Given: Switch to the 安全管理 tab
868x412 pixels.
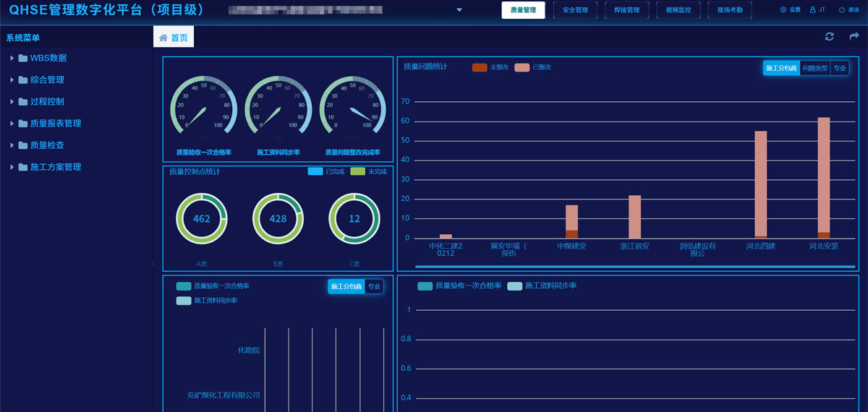Looking at the screenshot, I should (x=575, y=10).
